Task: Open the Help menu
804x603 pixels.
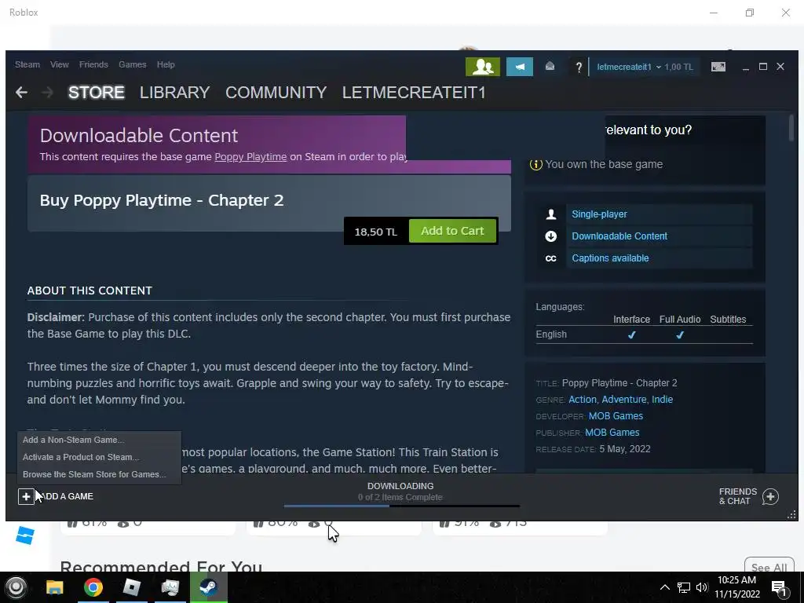Action: coord(166,64)
